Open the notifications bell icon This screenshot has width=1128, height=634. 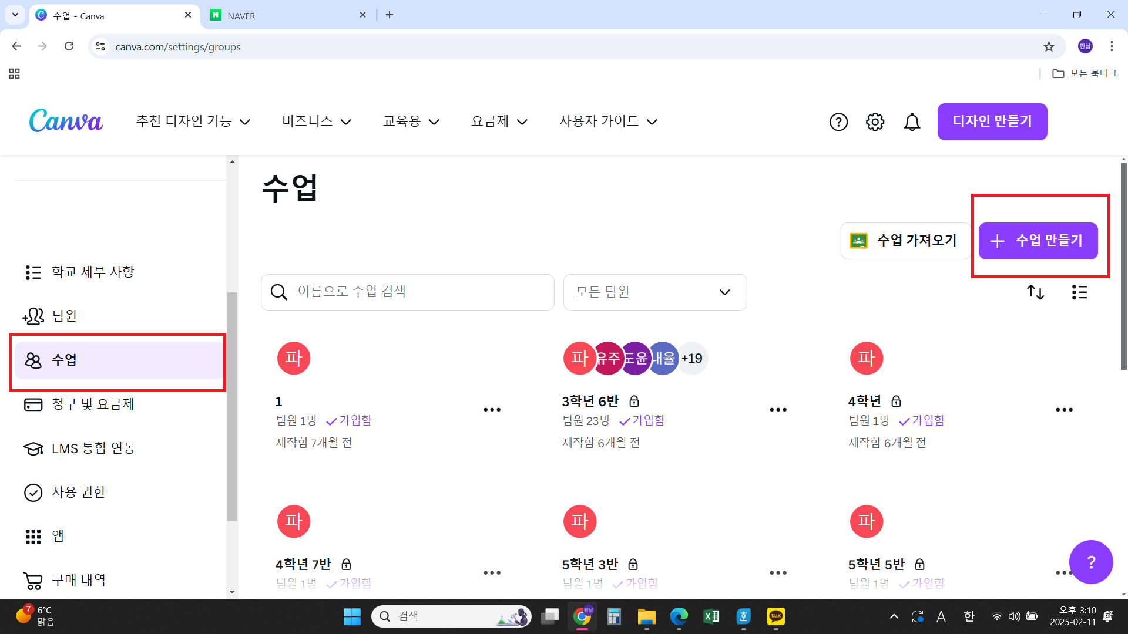(x=912, y=122)
